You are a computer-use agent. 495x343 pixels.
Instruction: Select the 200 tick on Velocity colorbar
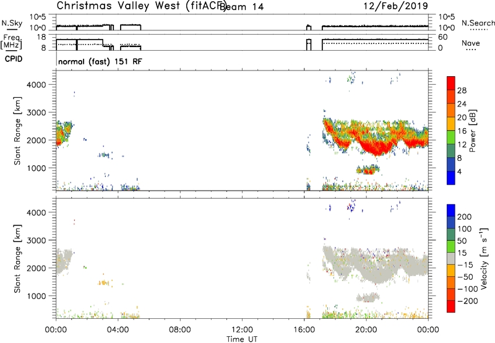tap(465, 217)
